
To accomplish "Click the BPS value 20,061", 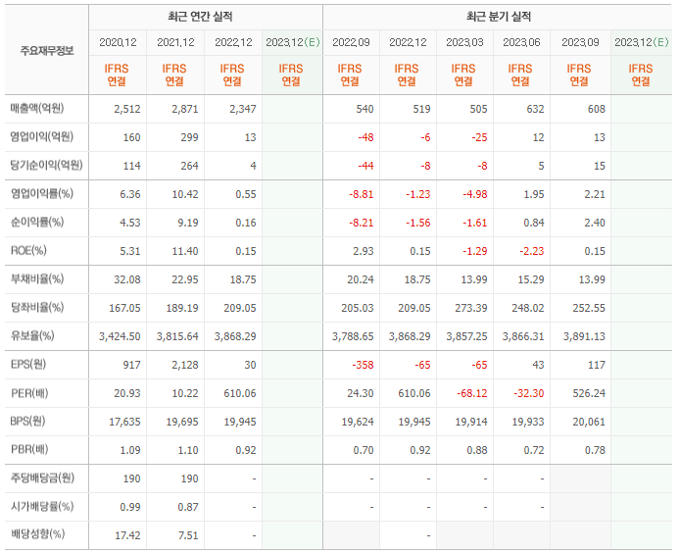I will click(x=589, y=422).
